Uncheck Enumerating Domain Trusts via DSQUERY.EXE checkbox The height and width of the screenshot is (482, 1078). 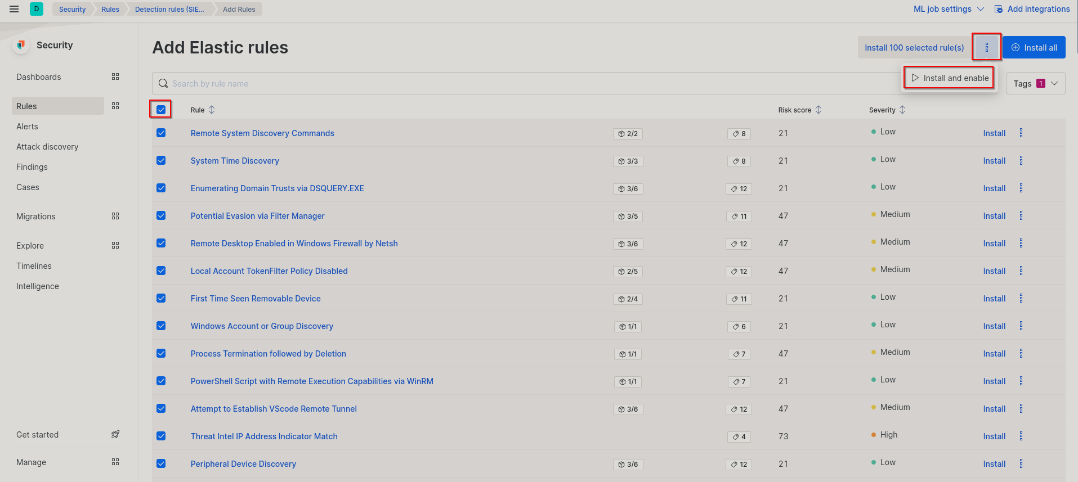pyautogui.click(x=161, y=188)
